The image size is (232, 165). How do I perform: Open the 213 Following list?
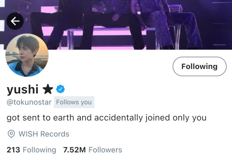click(x=31, y=150)
